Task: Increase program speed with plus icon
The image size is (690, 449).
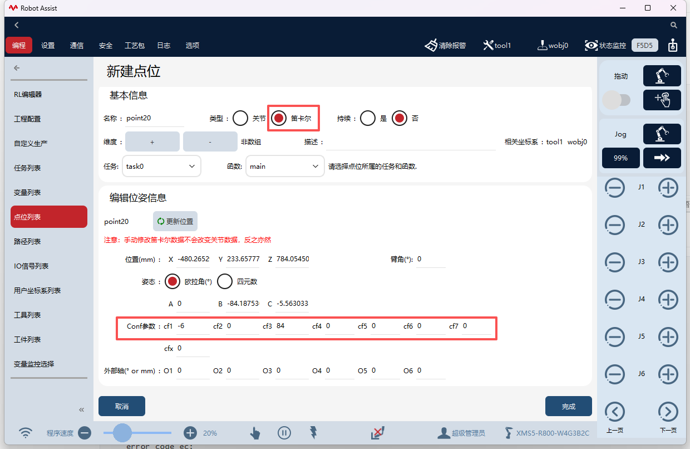Action: click(190, 433)
